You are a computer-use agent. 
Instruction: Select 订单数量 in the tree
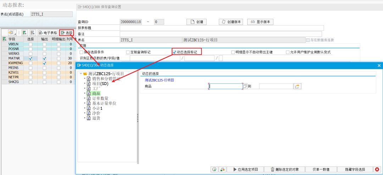pyautogui.click(x=100, y=98)
